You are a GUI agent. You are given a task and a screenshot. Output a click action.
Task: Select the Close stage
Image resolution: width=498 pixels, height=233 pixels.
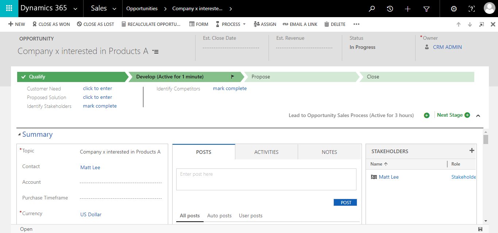coord(417,77)
